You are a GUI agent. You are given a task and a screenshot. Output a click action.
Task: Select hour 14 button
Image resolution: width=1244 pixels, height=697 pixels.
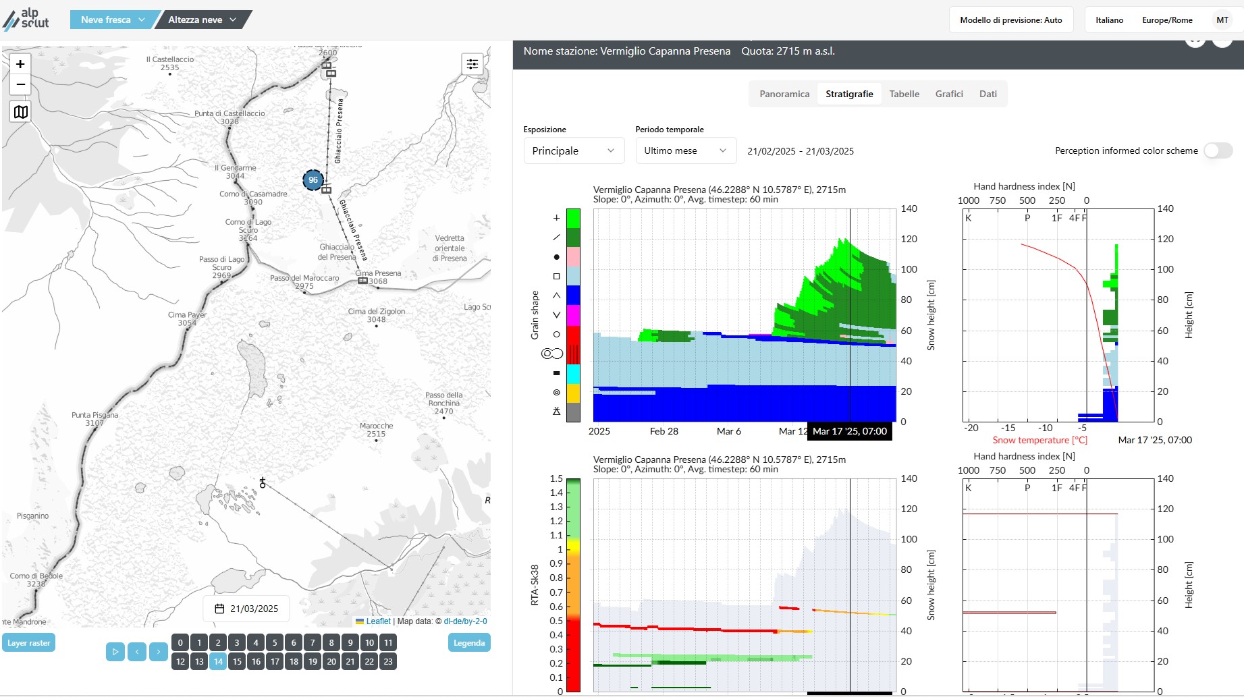click(x=218, y=661)
